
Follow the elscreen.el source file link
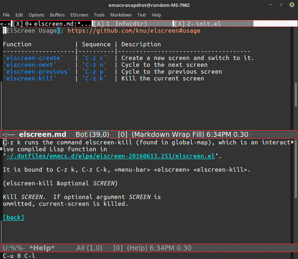[x=111, y=156]
